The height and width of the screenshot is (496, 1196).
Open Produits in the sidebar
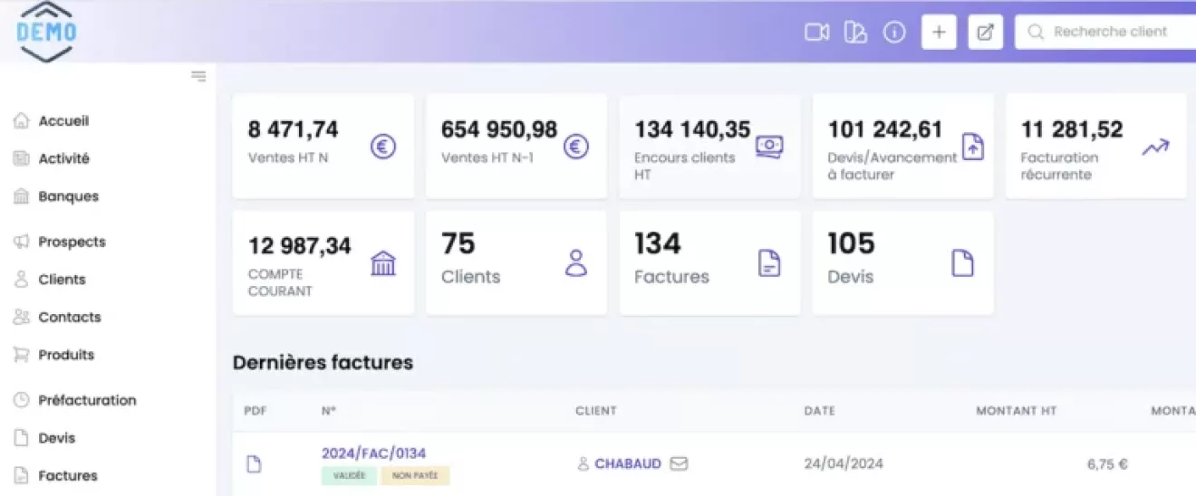[66, 355]
